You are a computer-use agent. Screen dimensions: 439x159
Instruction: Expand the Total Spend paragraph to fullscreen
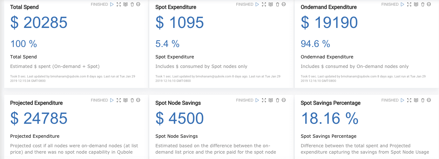click(118, 4)
